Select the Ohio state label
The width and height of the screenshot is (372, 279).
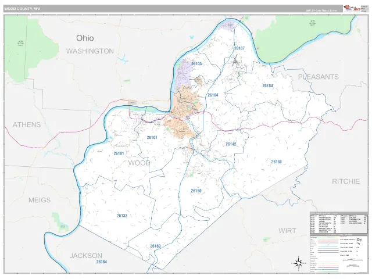(x=85, y=38)
